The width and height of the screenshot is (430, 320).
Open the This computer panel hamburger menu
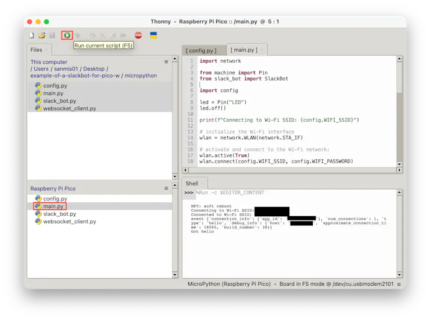[166, 62]
